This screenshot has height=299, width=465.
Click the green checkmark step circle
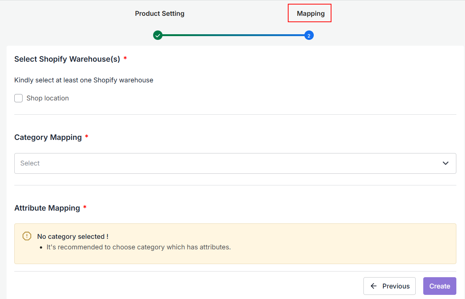158,35
